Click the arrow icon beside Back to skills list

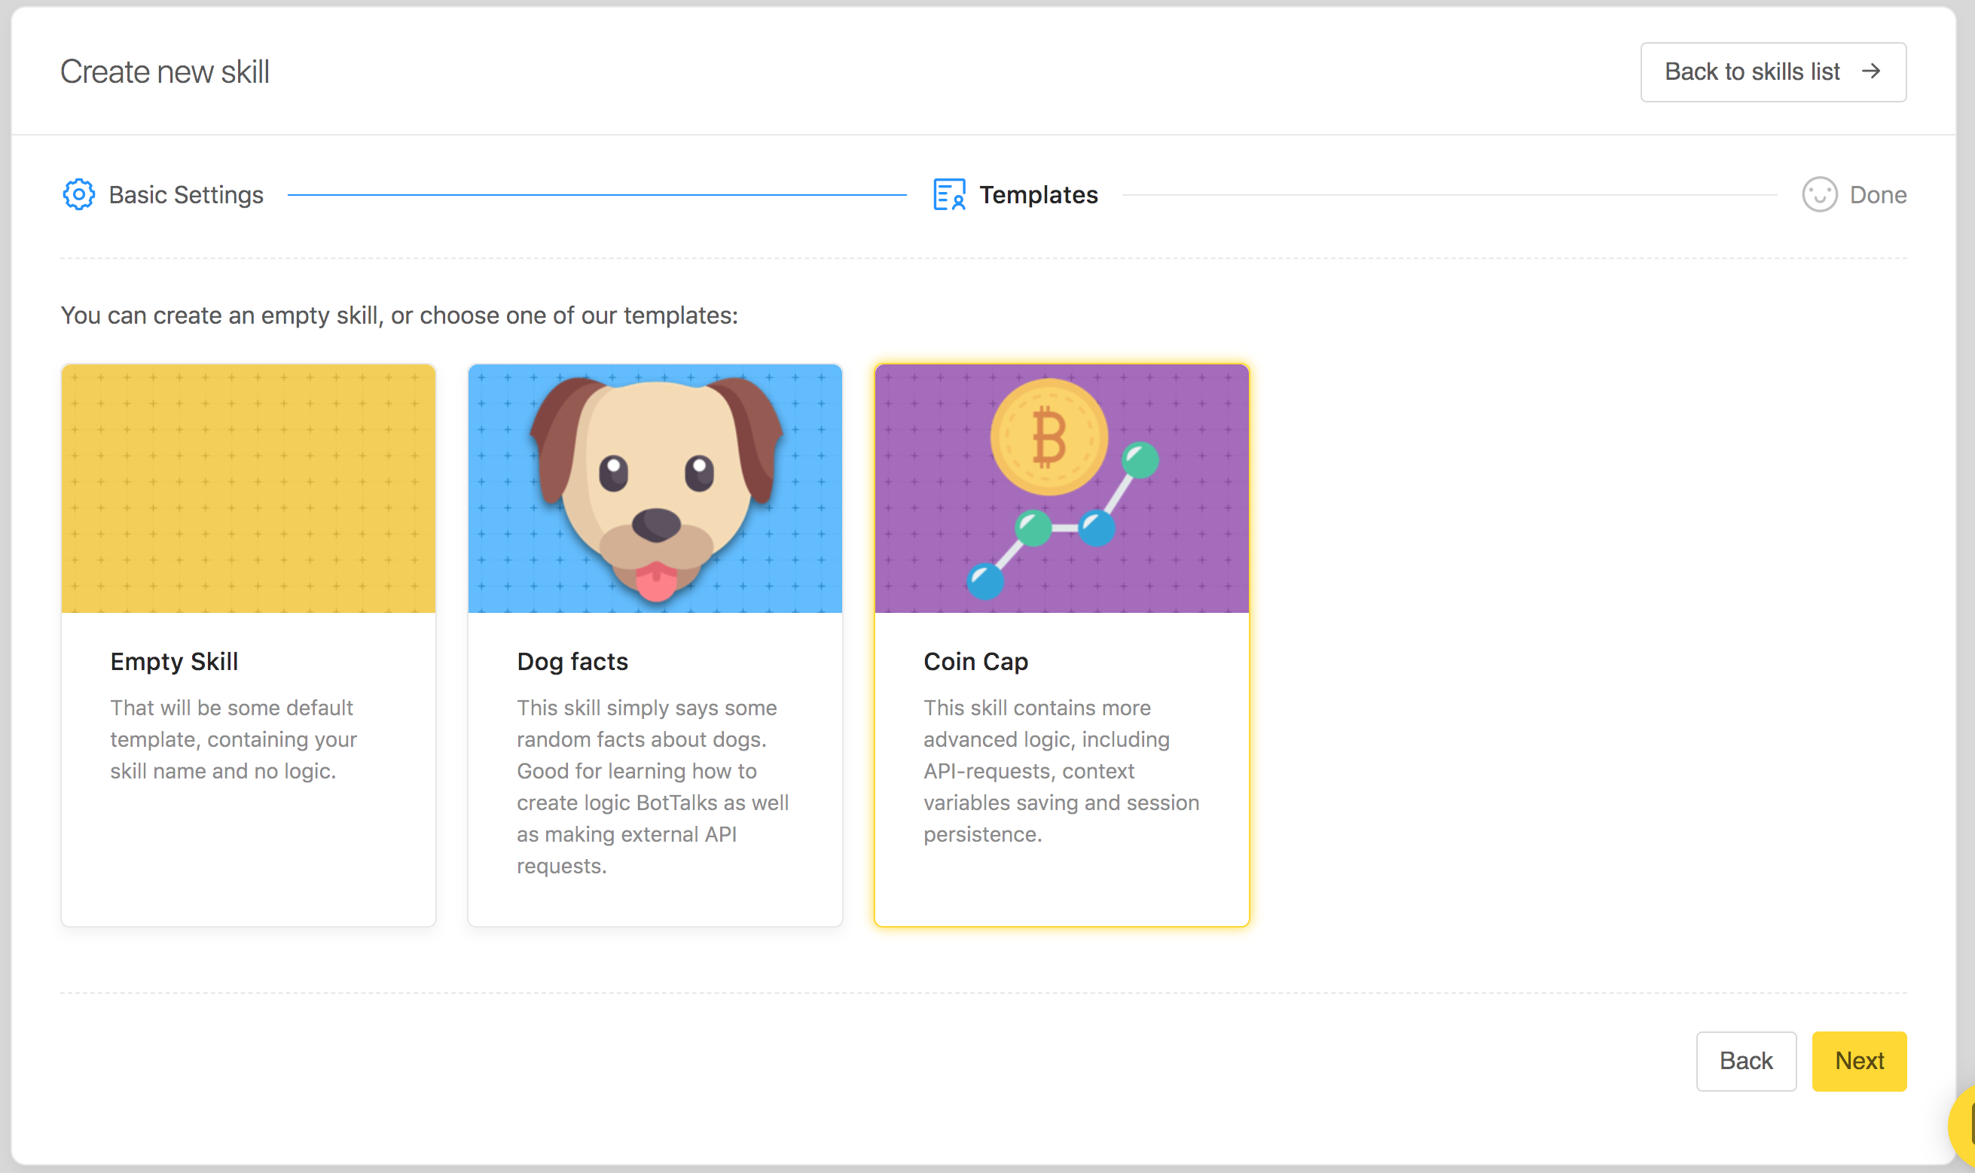pos(1870,72)
